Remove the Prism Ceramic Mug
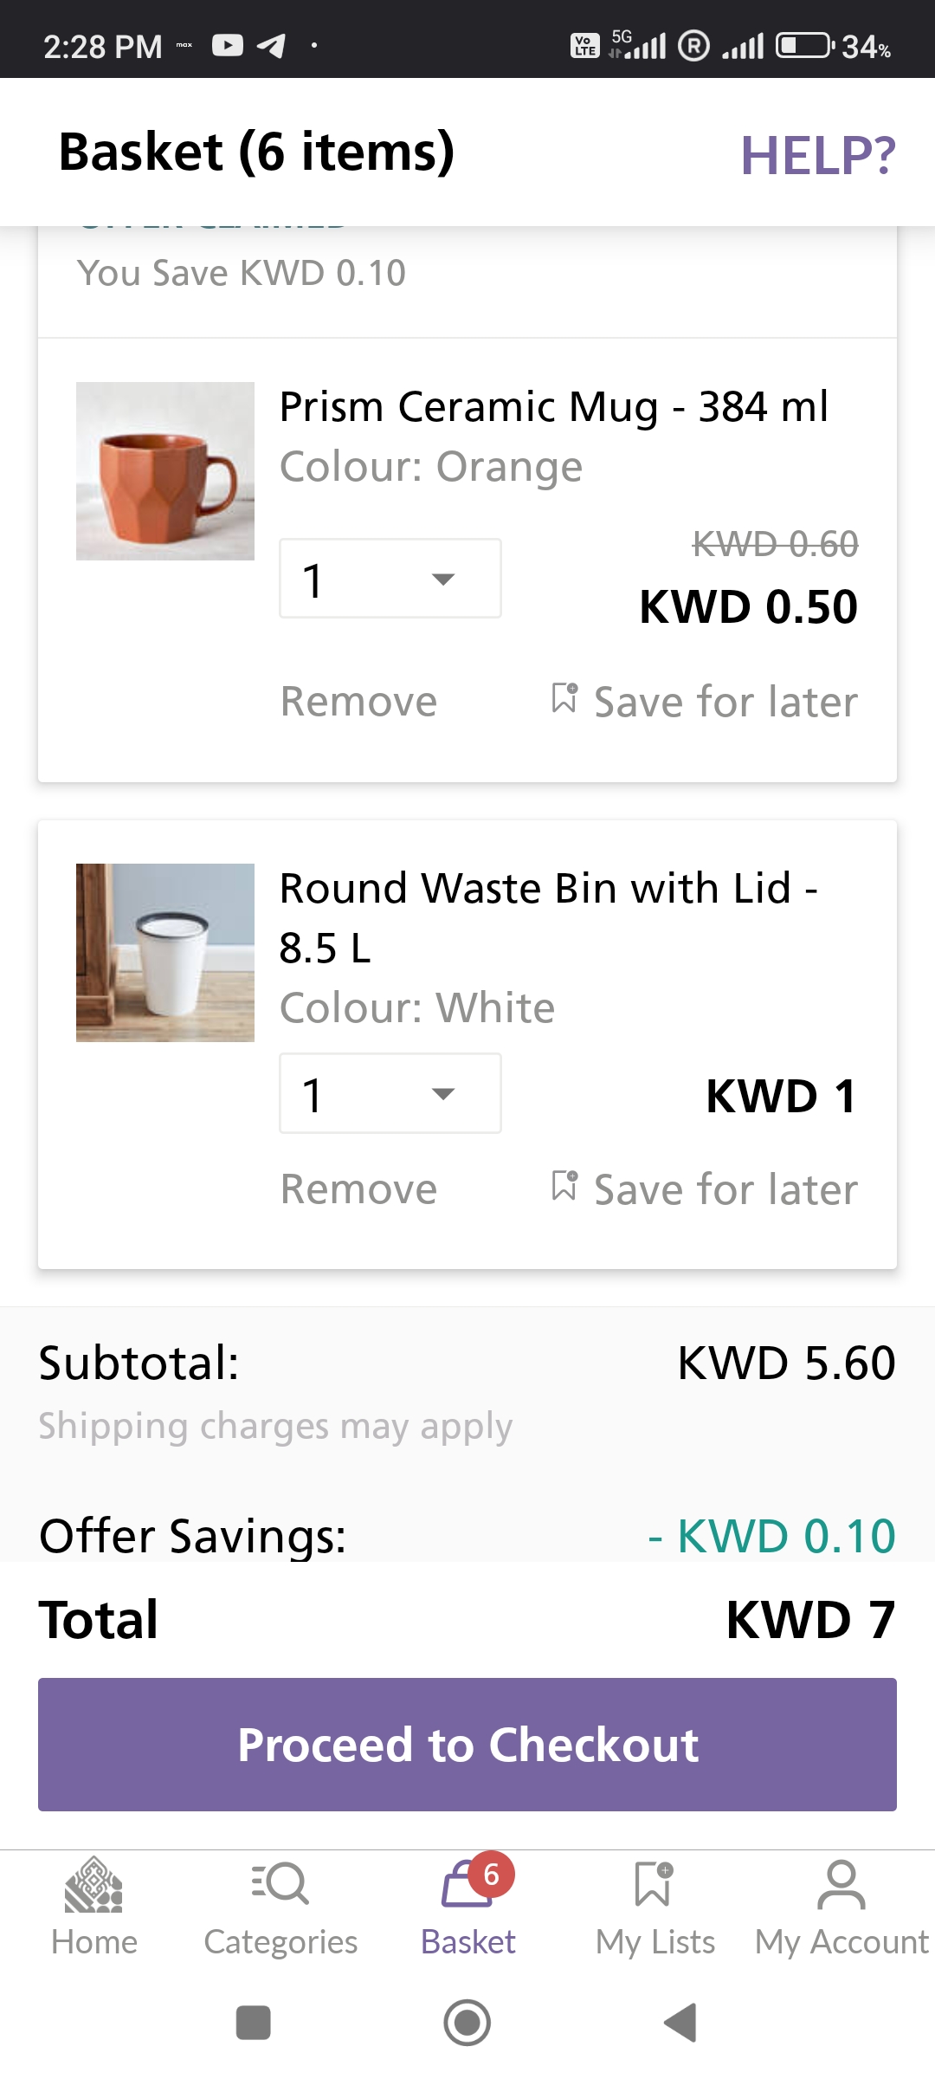Screen dimensions: 935x2079 click(358, 702)
